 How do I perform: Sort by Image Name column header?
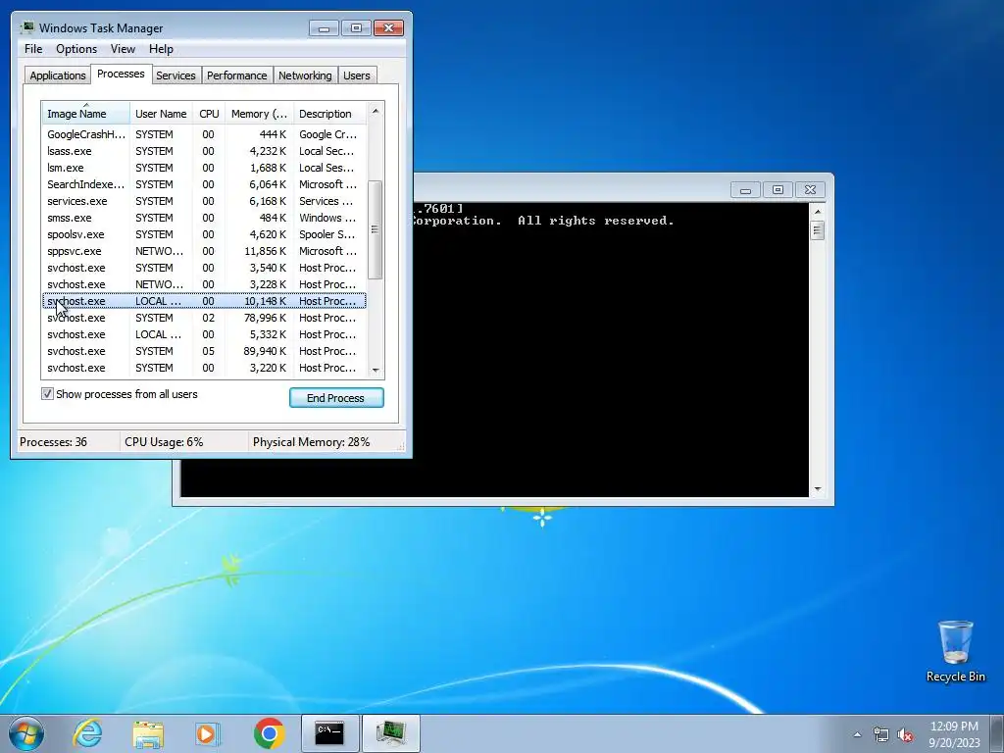86,114
